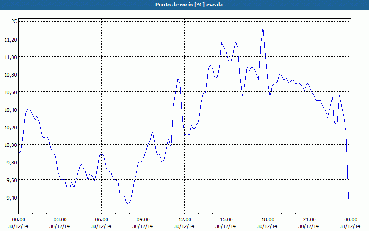Click the 06:00 time axis label
The image size is (369, 231).
[101, 220]
